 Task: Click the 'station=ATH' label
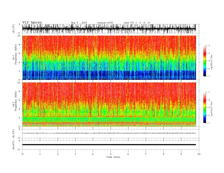point(105,23)
